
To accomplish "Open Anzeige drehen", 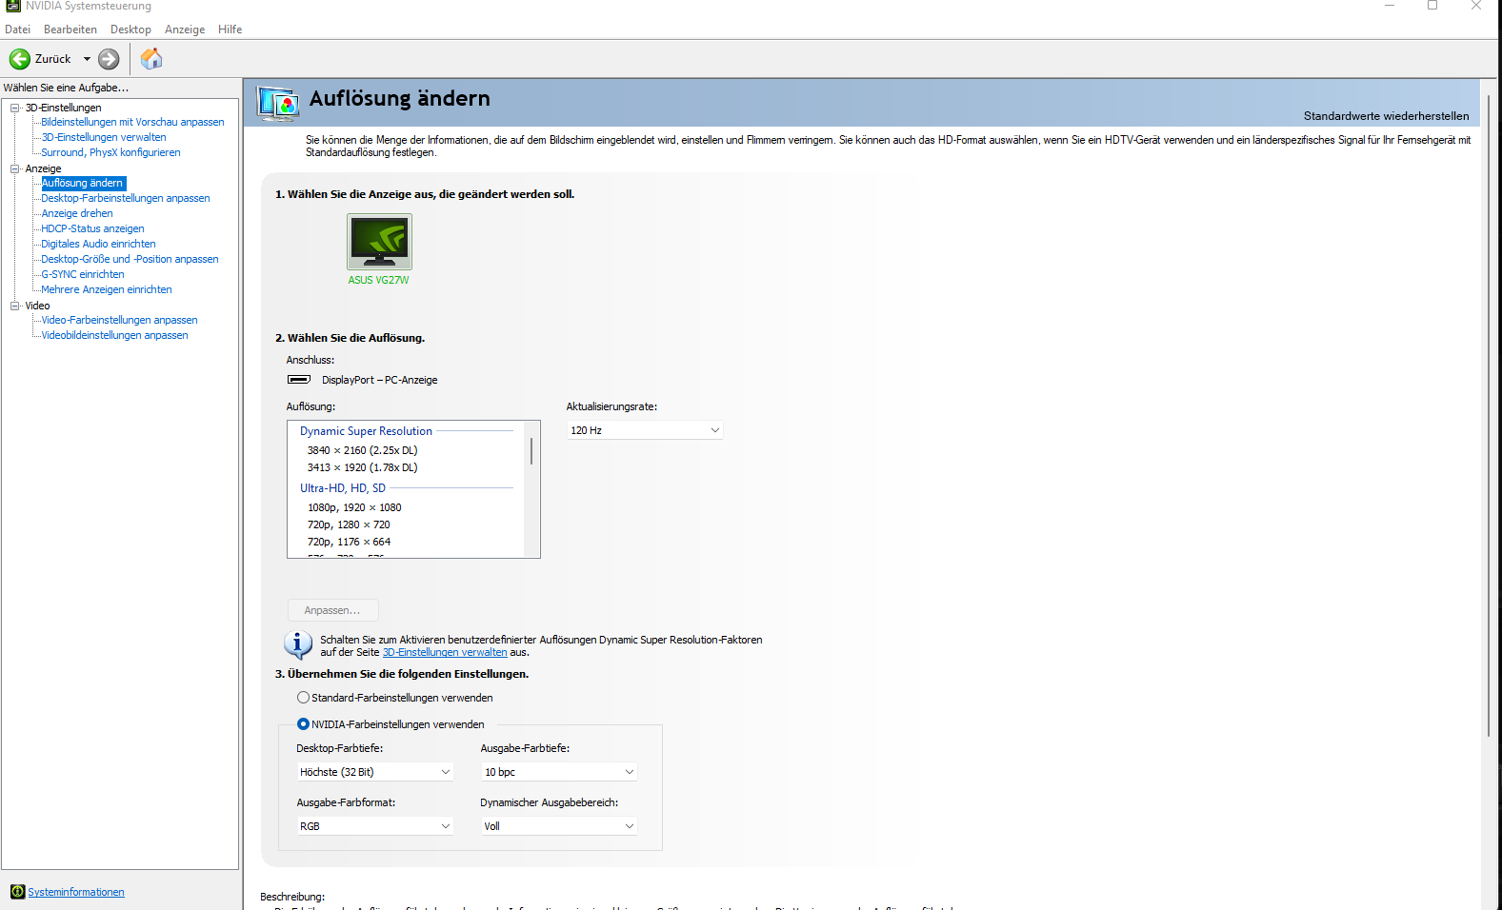I will (x=77, y=213).
